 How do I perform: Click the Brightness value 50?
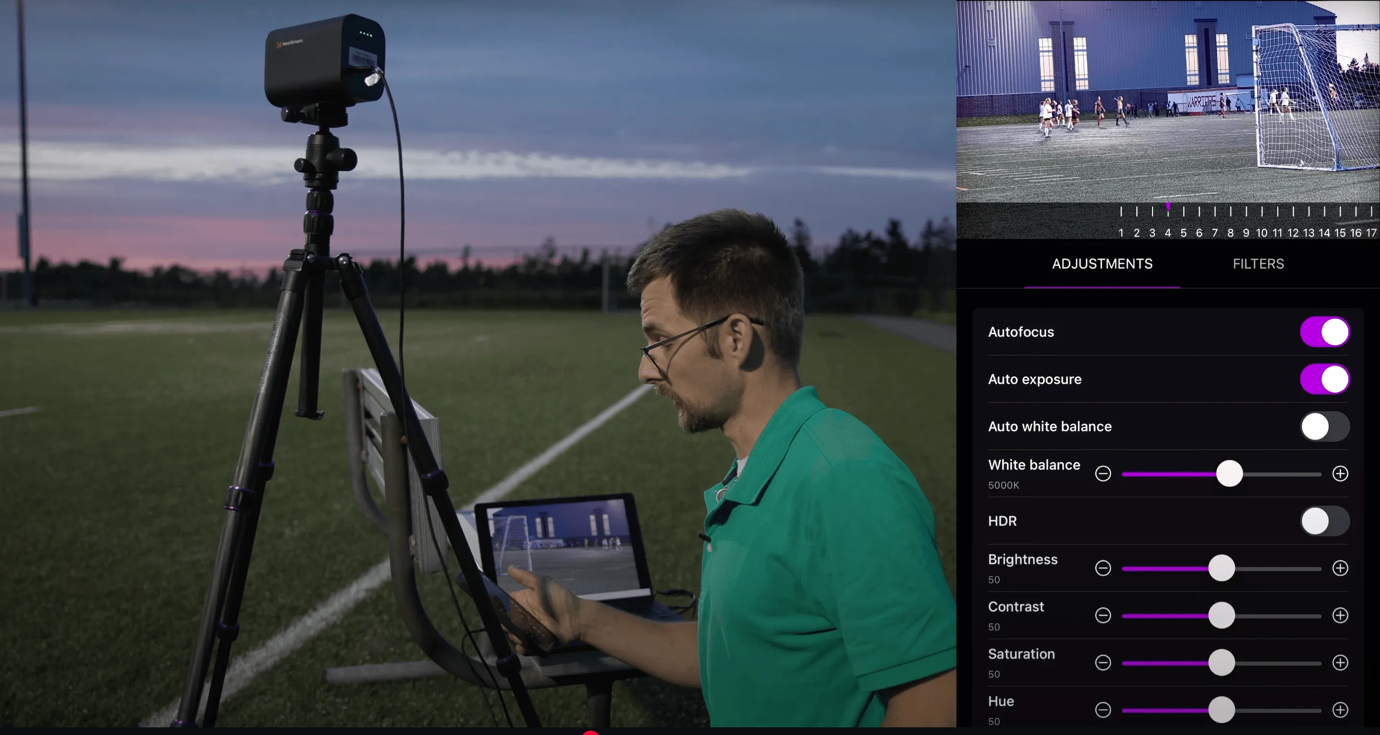pyautogui.click(x=994, y=580)
